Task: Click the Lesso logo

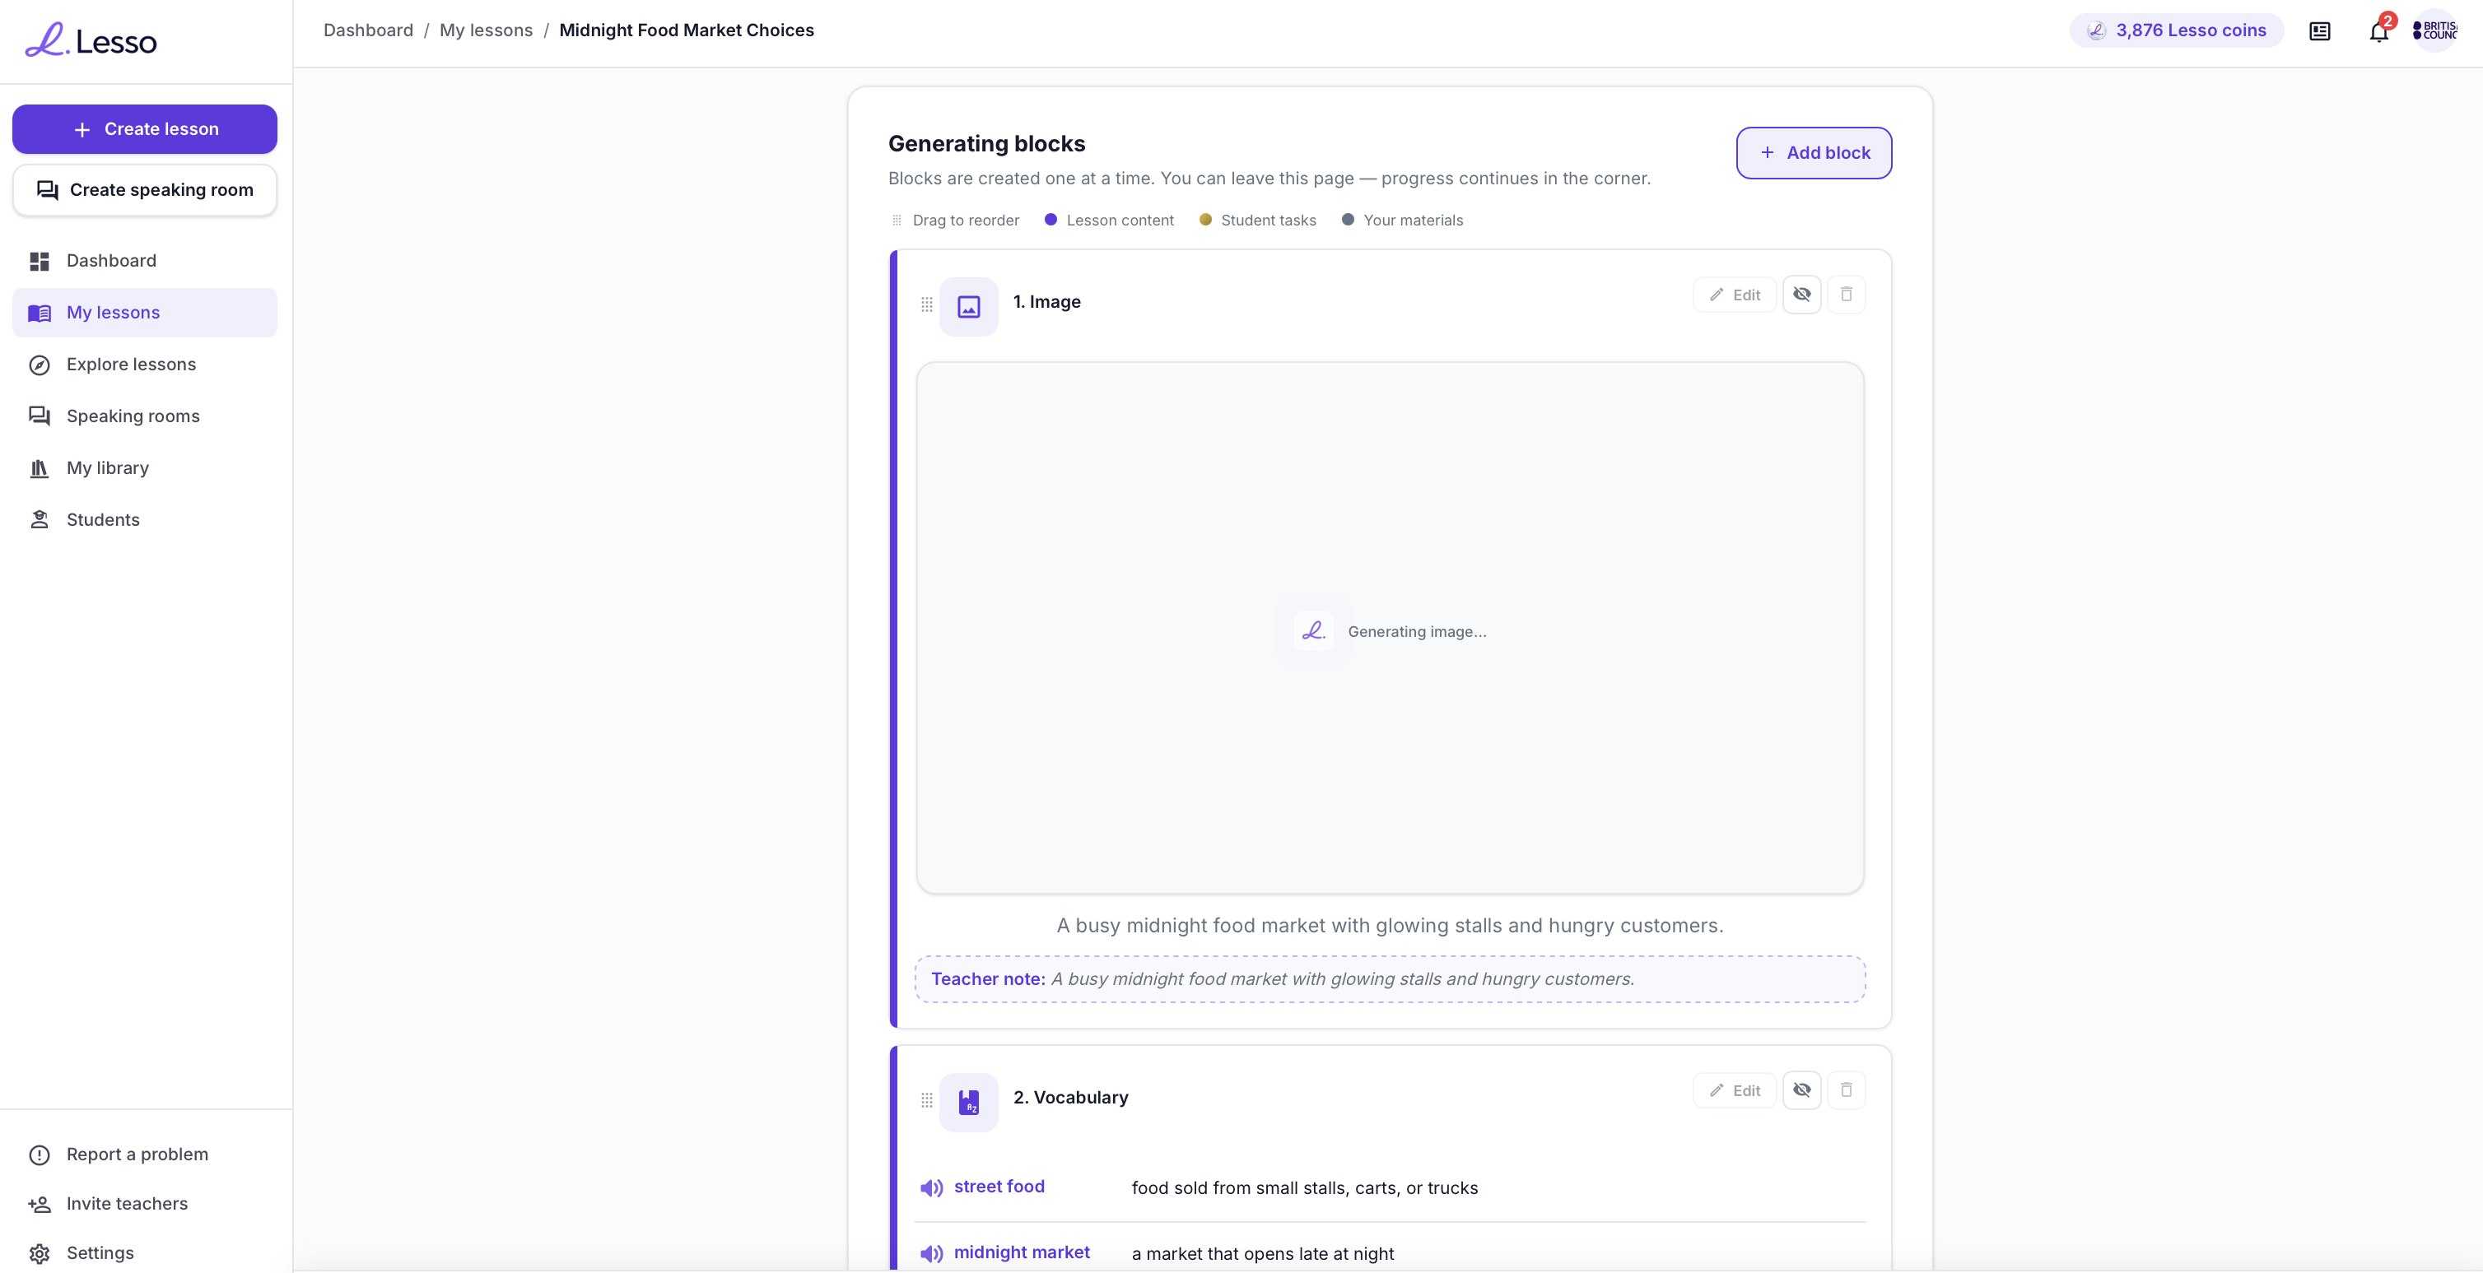Action: click(91, 40)
